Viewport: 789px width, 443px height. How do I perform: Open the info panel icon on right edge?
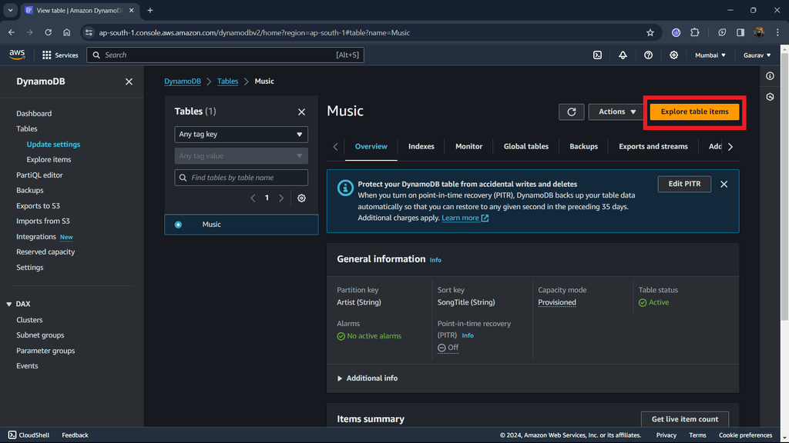pos(770,76)
